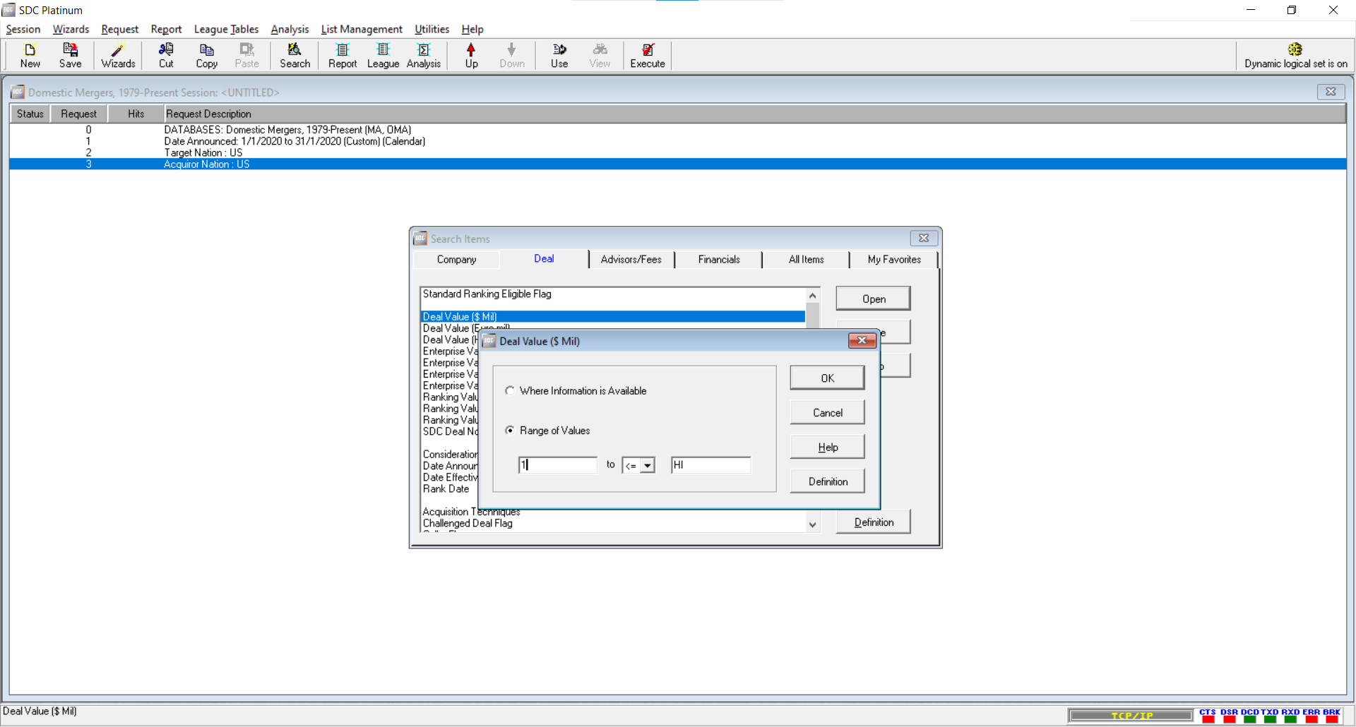Viewport: 1356px width, 727px height.
Task: Open the League toolbar icon
Action: (x=383, y=55)
